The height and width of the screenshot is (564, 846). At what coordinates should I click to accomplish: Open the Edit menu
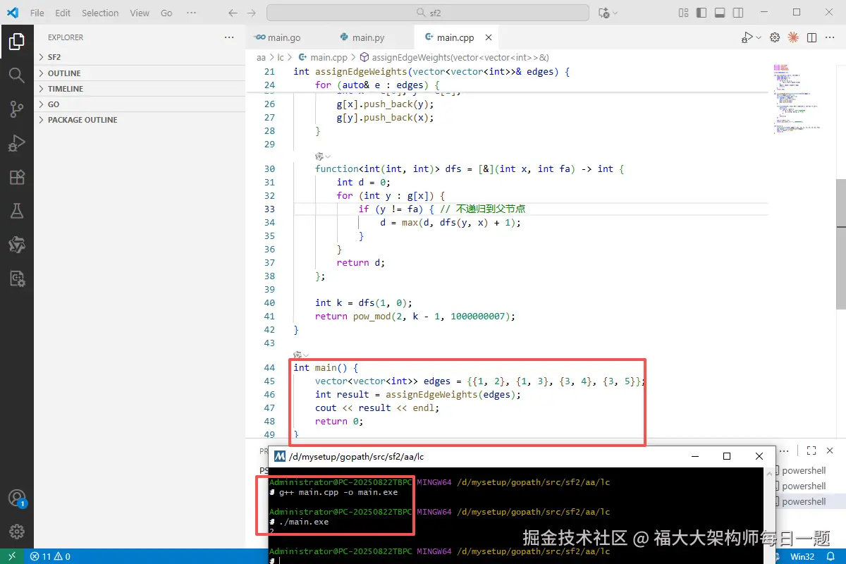coord(63,13)
